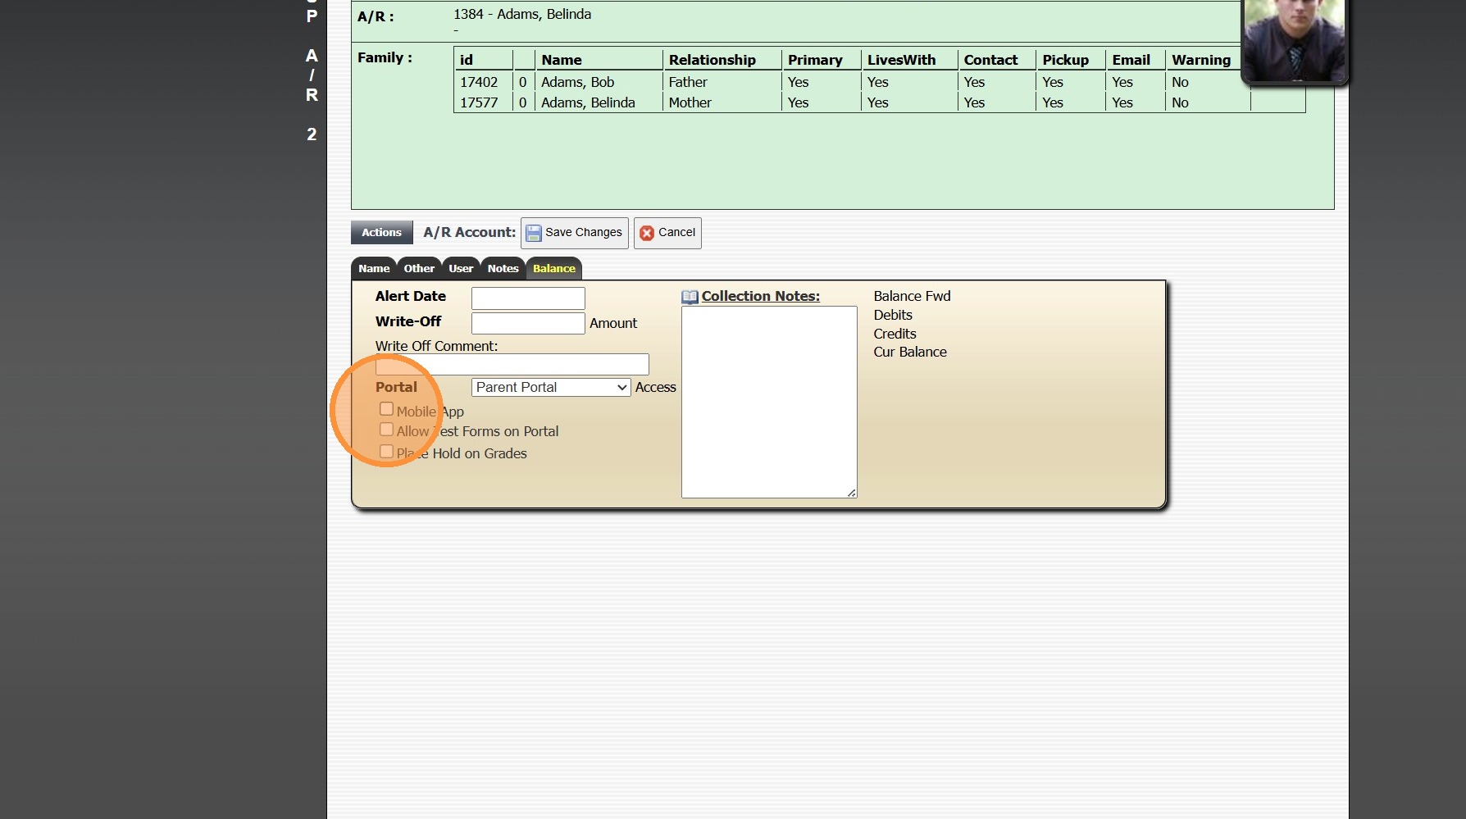Click the family Name column header

pyautogui.click(x=562, y=60)
